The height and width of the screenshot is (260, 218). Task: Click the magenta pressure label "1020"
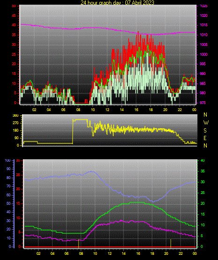point(203,15)
